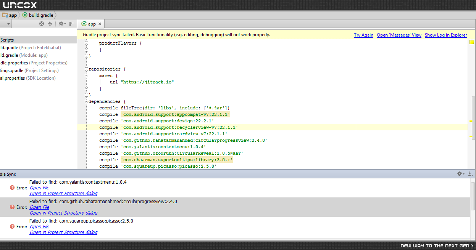
Task: Collapse the repositories code block
Action: (86, 69)
